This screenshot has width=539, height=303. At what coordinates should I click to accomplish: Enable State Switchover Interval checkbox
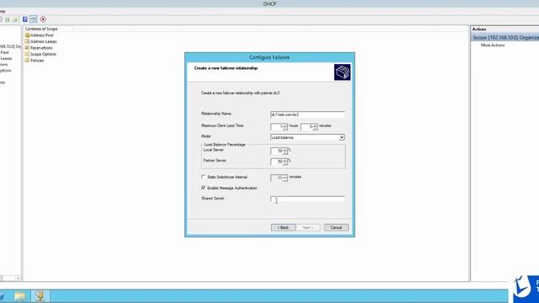pyautogui.click(x=203, y=177)
